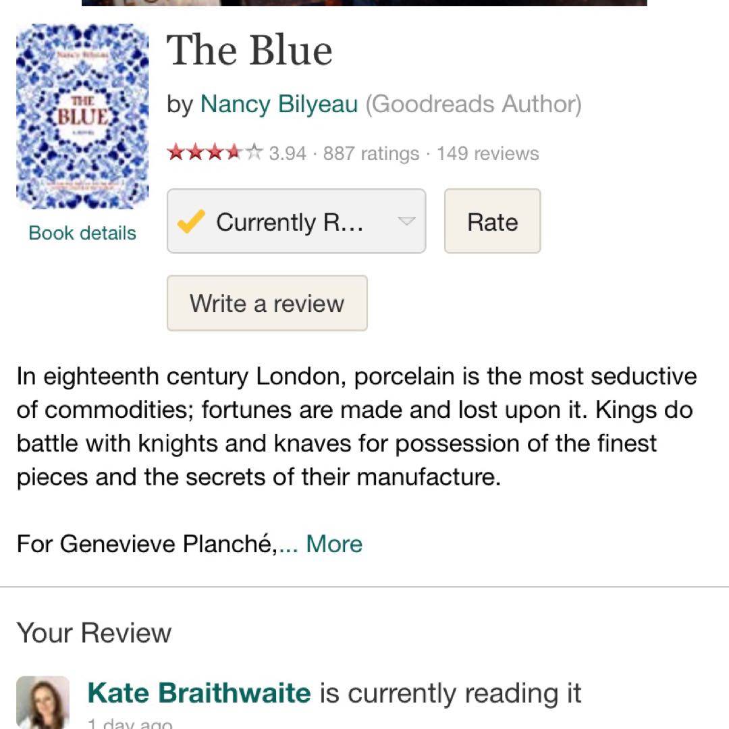This screenshot has height=729, width=729.
Task: Open The Blue book cover thumbnail
Action: click(x=82, y=116)
